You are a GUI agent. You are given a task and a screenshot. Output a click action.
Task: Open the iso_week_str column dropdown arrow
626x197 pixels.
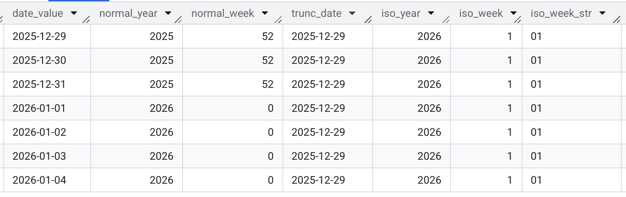602,14
